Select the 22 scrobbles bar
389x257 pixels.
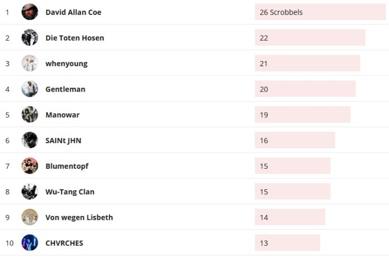point(310,38)
